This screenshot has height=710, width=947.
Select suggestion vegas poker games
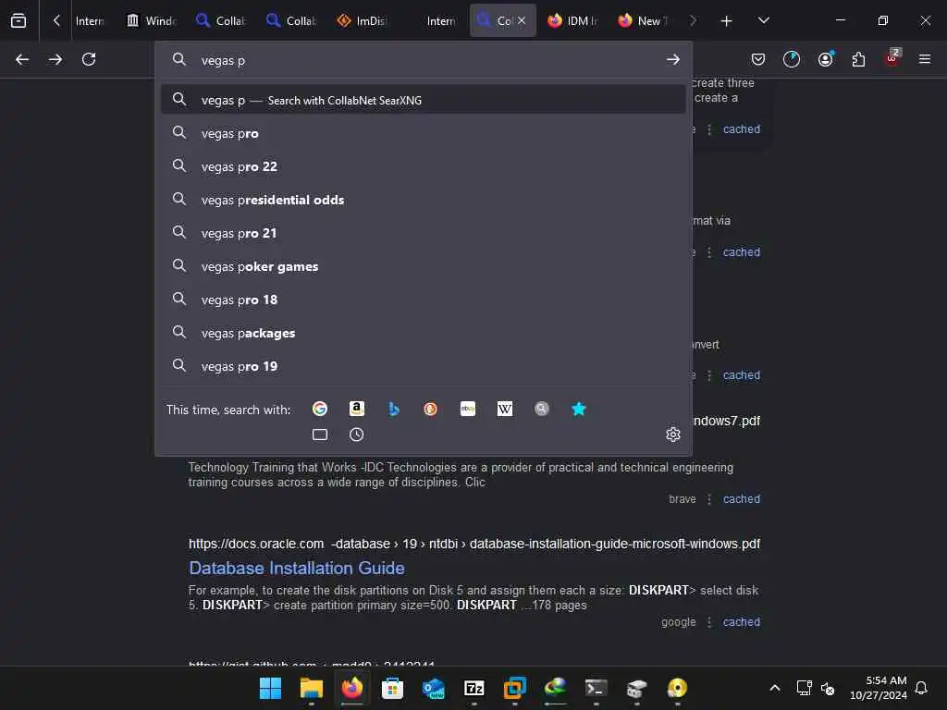coord(423,266)
